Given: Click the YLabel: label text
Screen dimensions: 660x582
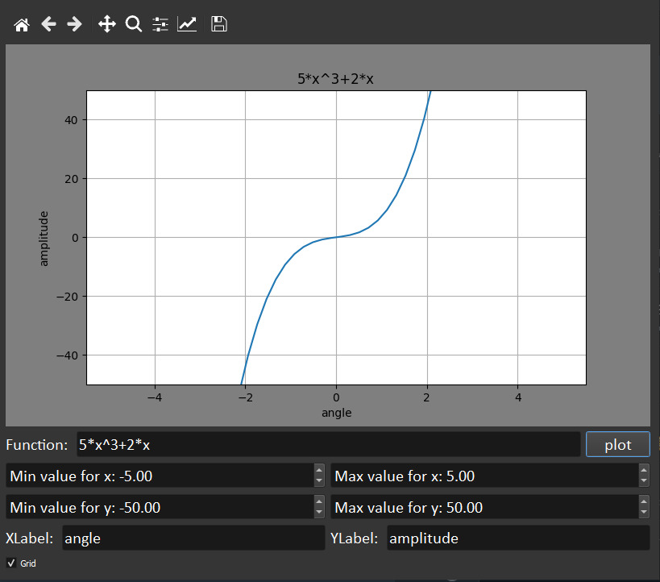Looking at the screenshot, I should [354, 538].
